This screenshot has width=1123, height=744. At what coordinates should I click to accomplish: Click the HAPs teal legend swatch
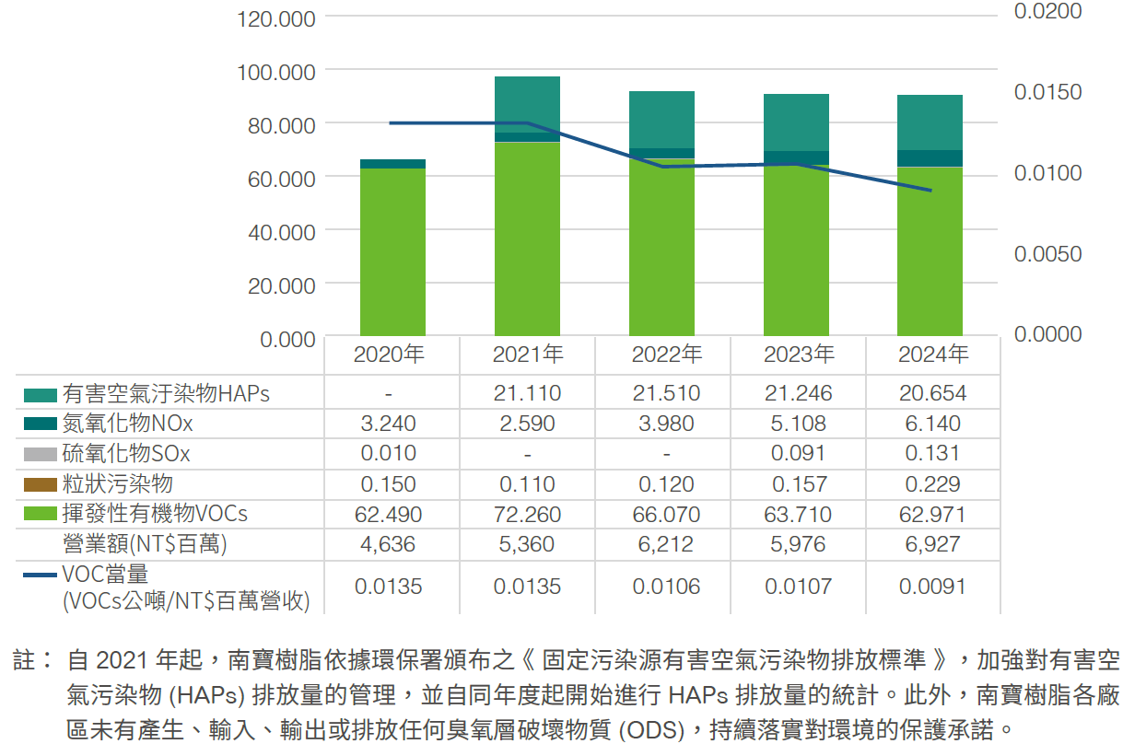coord(41,395)
